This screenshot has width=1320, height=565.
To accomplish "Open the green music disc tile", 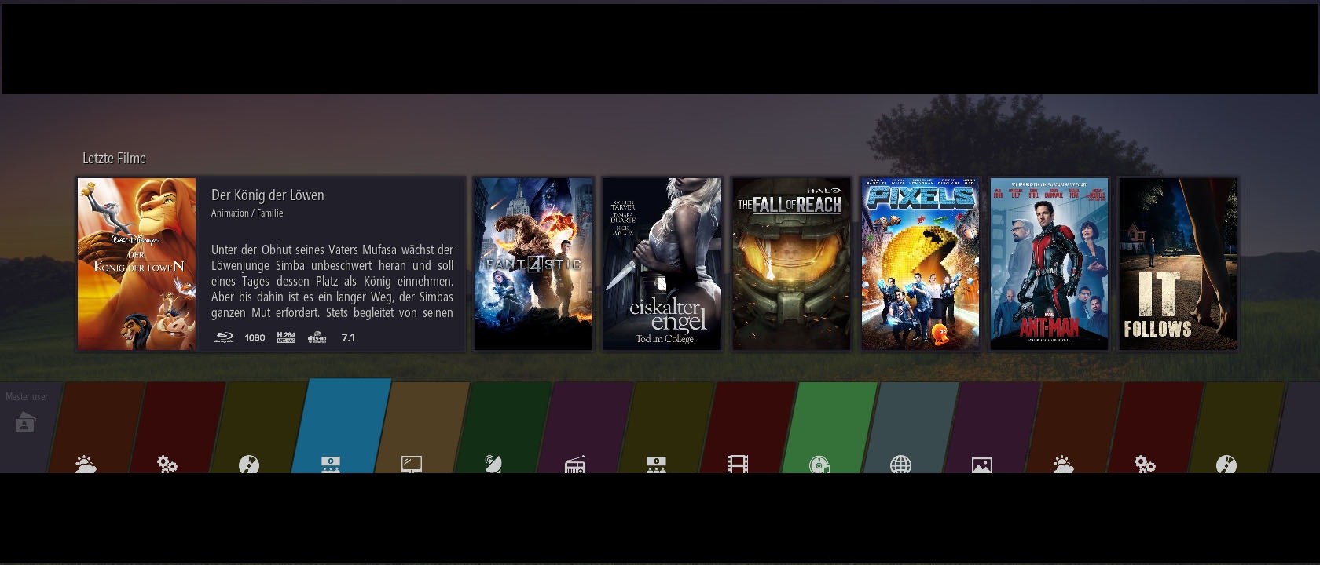I will (830, 428).
